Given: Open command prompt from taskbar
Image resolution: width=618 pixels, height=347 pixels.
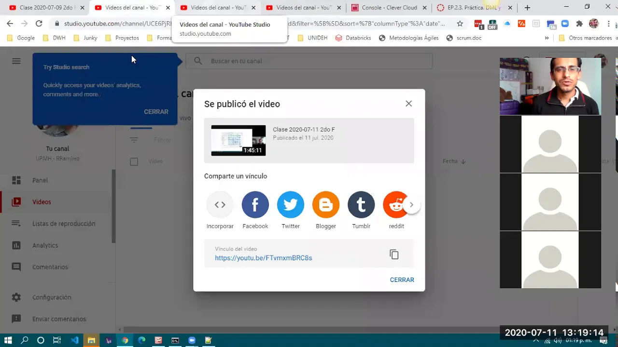Looking at the screenshot, I should (x=175, y=340).
